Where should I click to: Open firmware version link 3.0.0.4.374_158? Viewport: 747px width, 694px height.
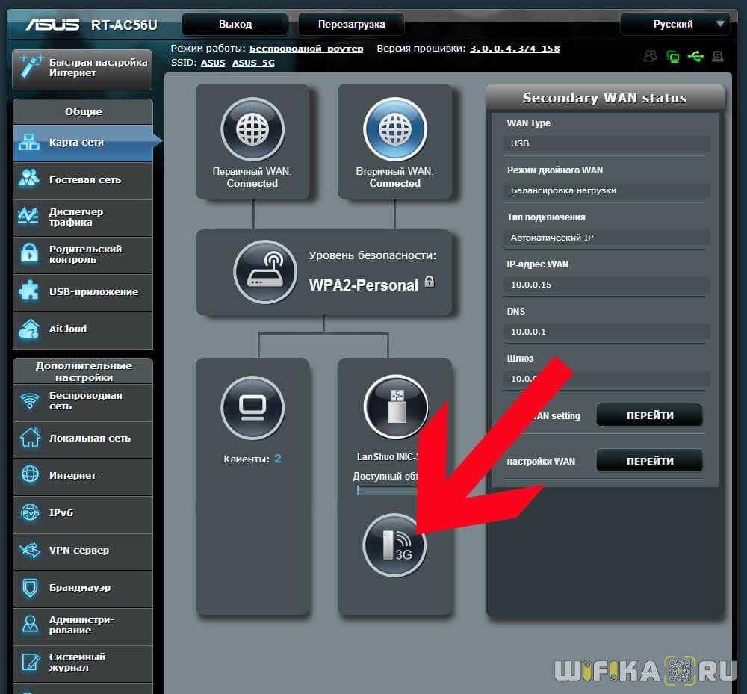click(x=515, y=49)
